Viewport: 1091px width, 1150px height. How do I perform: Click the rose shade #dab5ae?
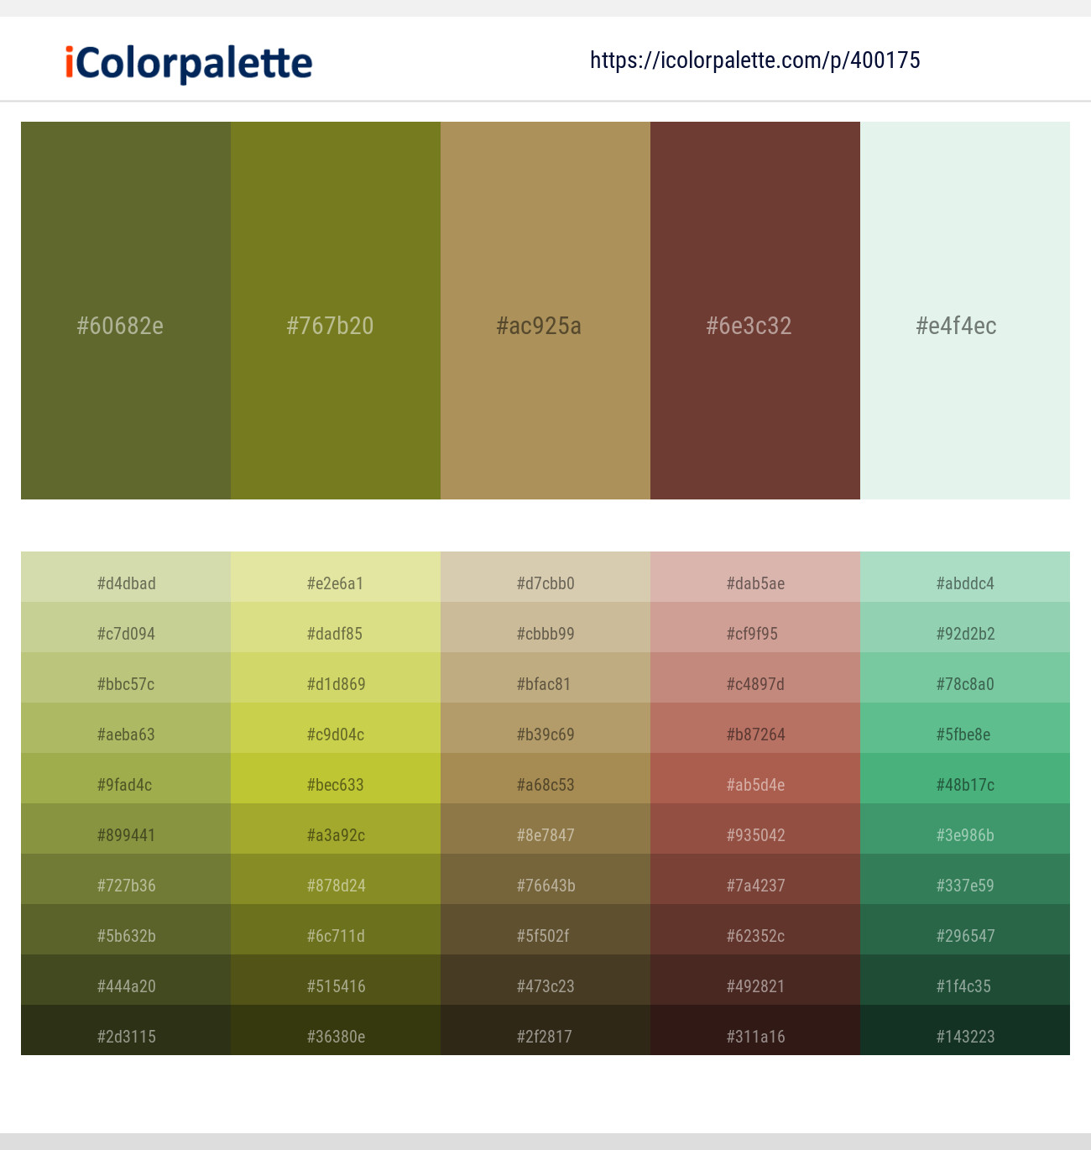755,583
